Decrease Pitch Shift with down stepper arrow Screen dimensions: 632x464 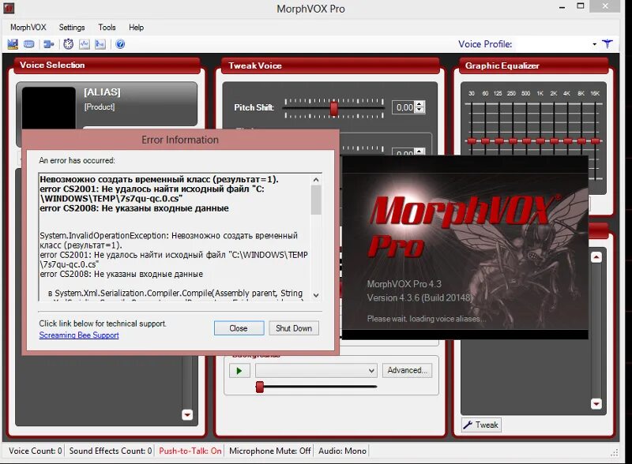[419, 110]
